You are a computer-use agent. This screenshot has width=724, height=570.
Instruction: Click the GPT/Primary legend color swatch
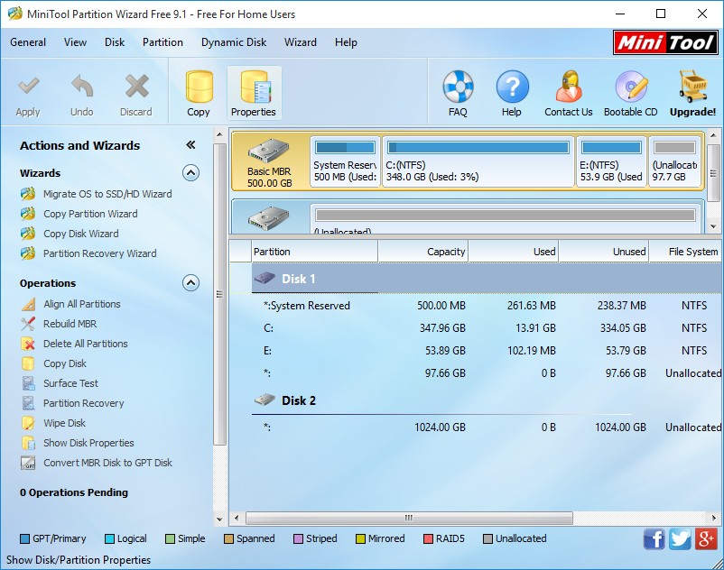tap(25, 539)
